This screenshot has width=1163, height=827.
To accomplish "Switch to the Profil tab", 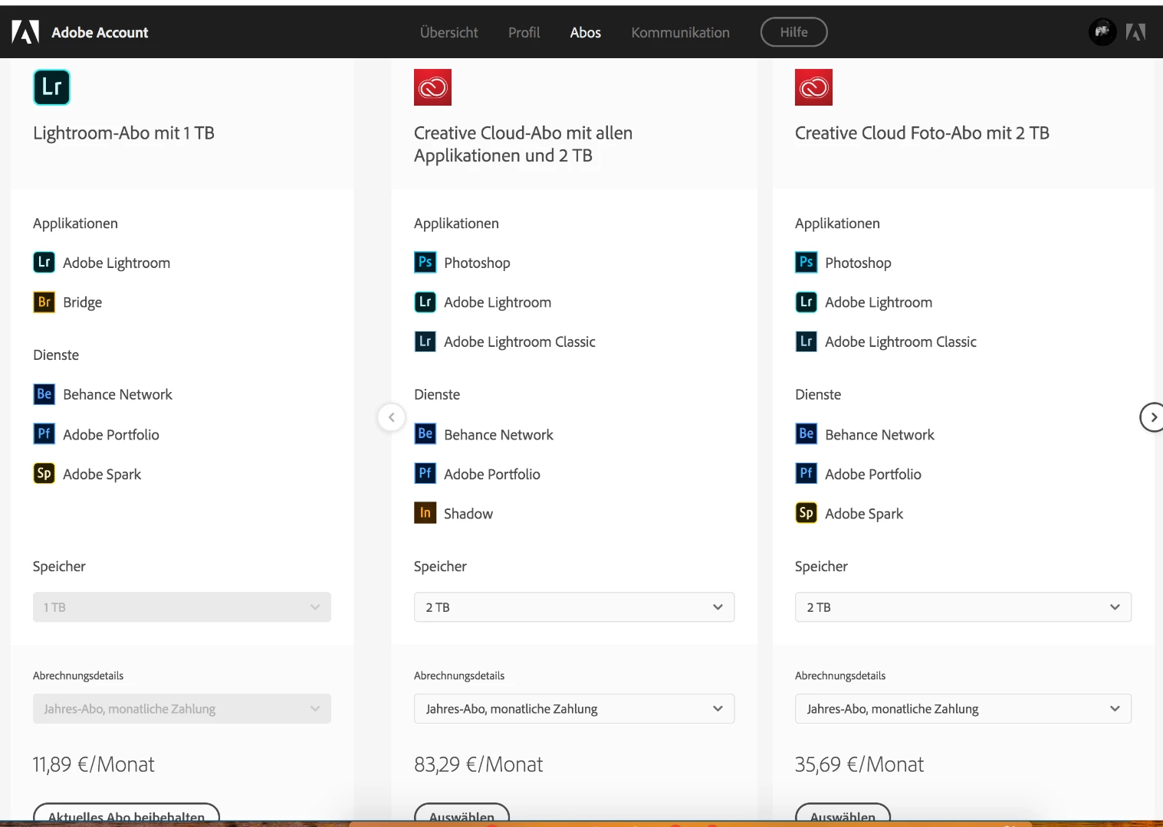I will (524, 32).
